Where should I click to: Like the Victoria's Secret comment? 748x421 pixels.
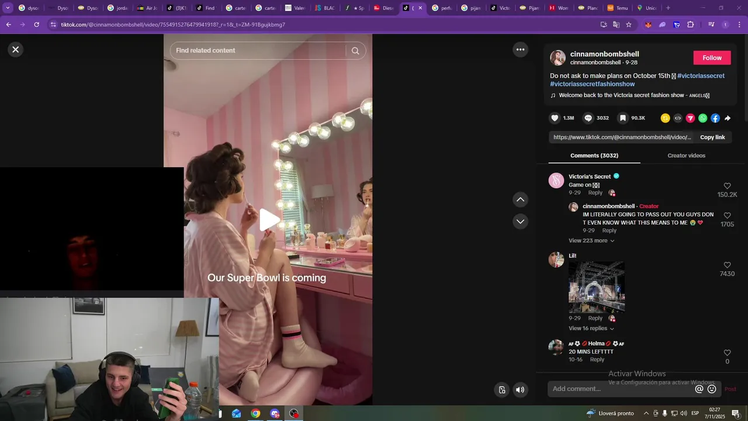tap(727, 186)
